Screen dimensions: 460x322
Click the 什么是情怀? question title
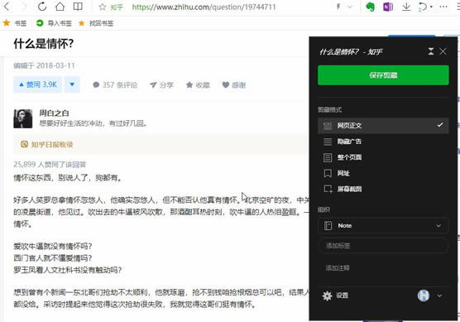click(43, 44)
